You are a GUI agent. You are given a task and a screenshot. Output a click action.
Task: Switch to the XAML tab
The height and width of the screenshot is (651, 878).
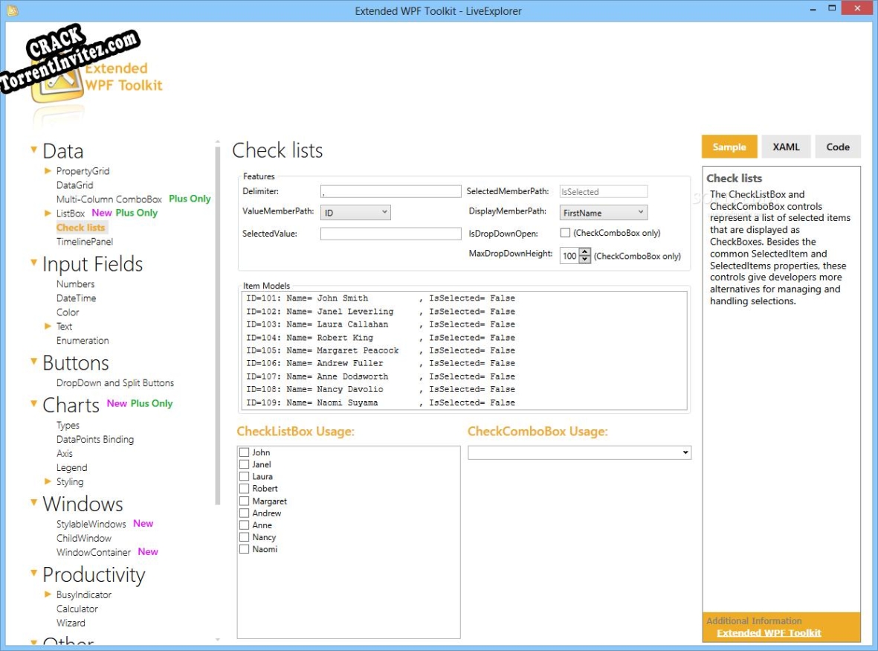786,147
